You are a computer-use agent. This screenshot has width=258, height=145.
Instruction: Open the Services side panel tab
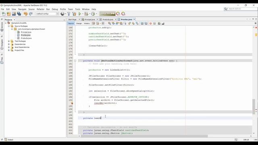click(2, 27)
